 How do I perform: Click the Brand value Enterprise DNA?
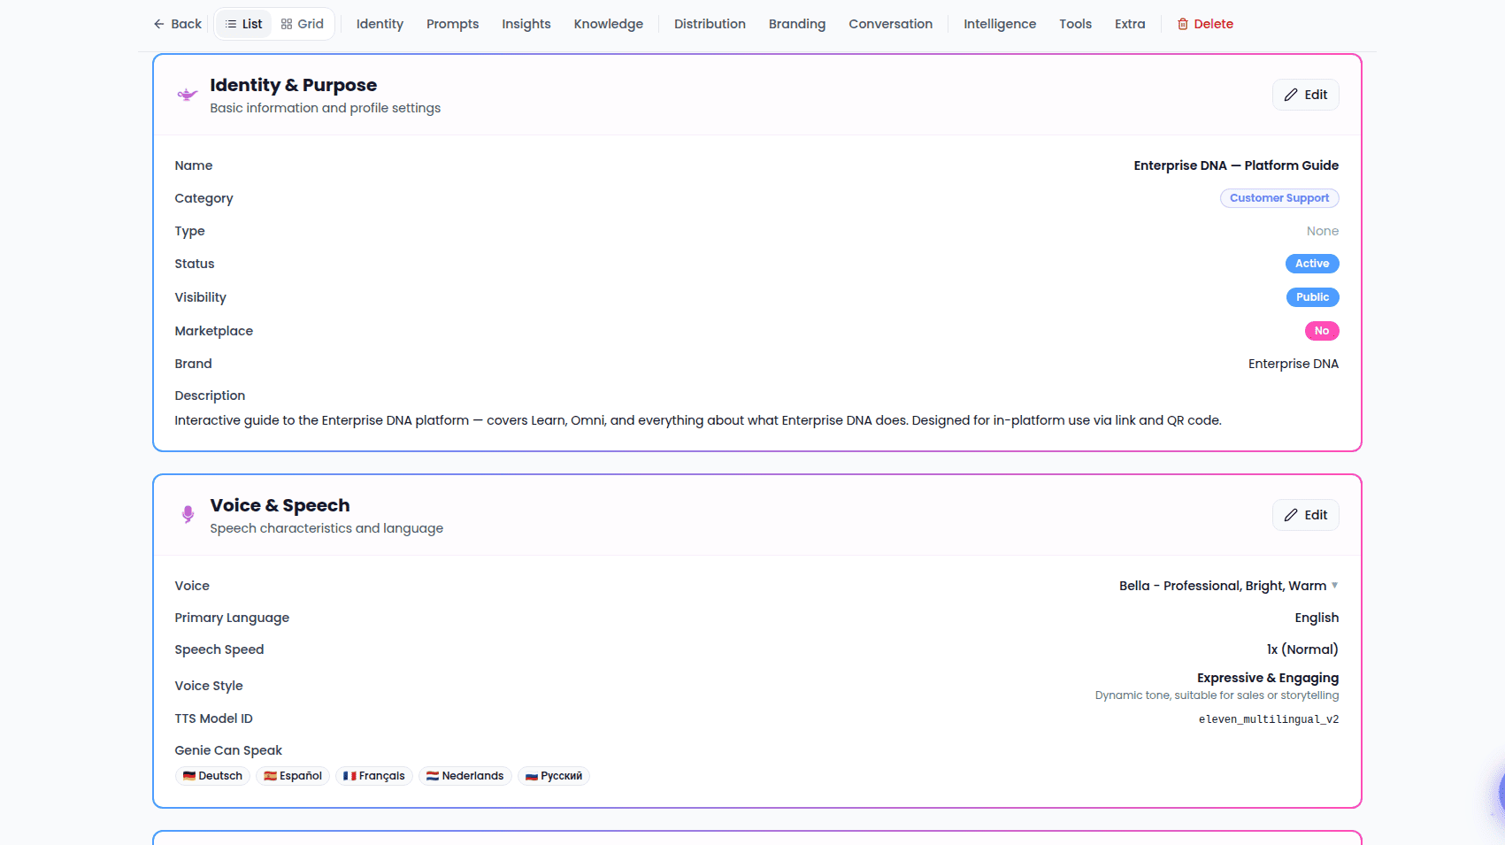pos(1293,364)
